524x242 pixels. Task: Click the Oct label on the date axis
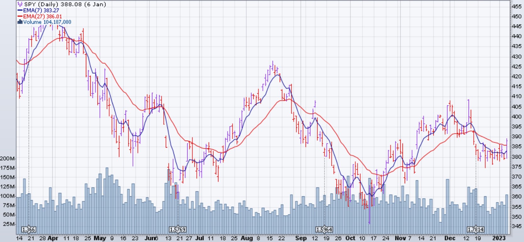(x=350, y=238)
